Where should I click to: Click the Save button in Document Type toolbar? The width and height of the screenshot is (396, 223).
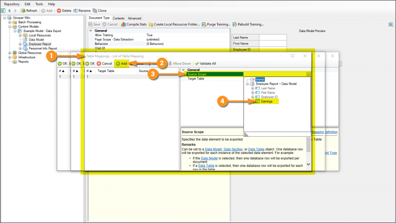click(x=94, y=24)
